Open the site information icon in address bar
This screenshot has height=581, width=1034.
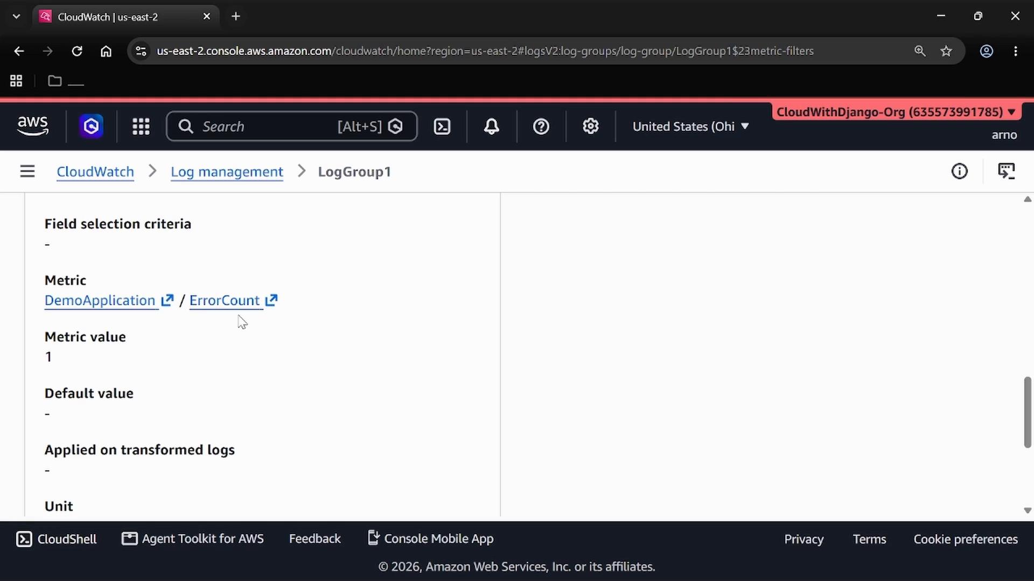(x=141, y=51)
